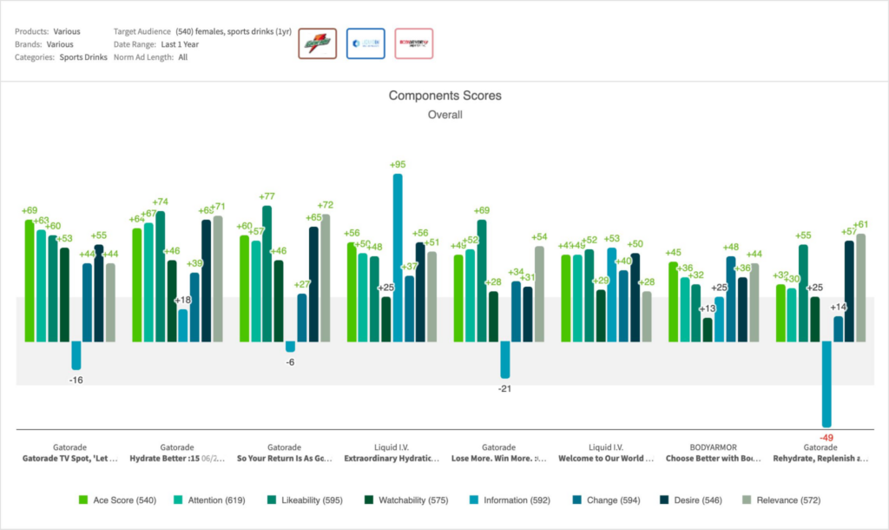Click the +74 Likeability bar for Hydrate Better

click(x=160, y=276)
